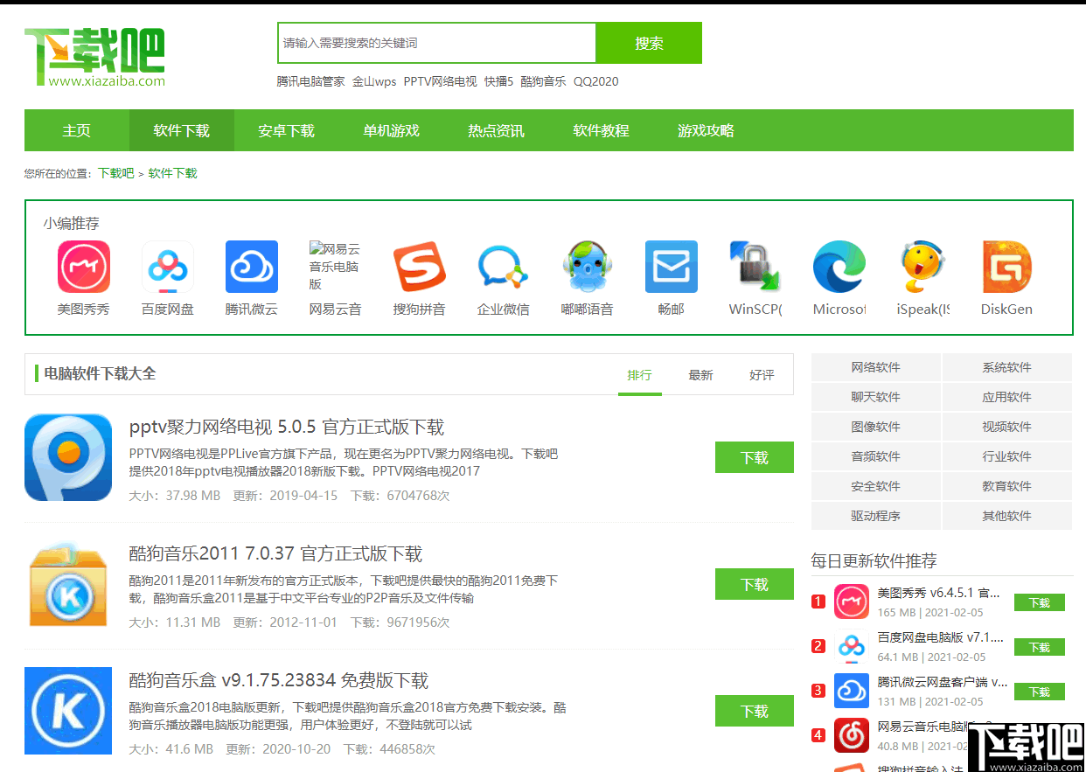This screenshot has height=772, width=1086.
Task: Download 酷狗音乐2011 via its 下载 button
Action: pos(754,584)
